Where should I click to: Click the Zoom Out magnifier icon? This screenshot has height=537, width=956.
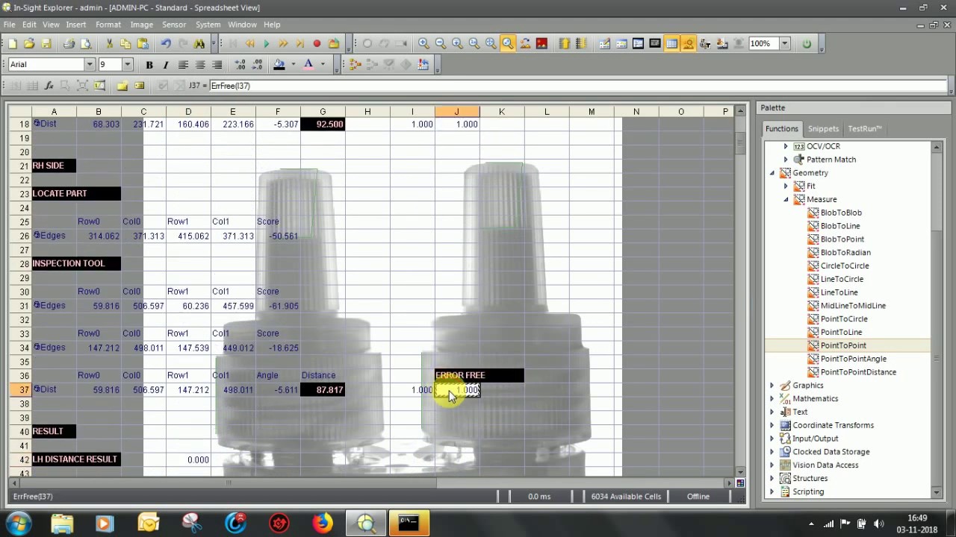tap(441, 44)
